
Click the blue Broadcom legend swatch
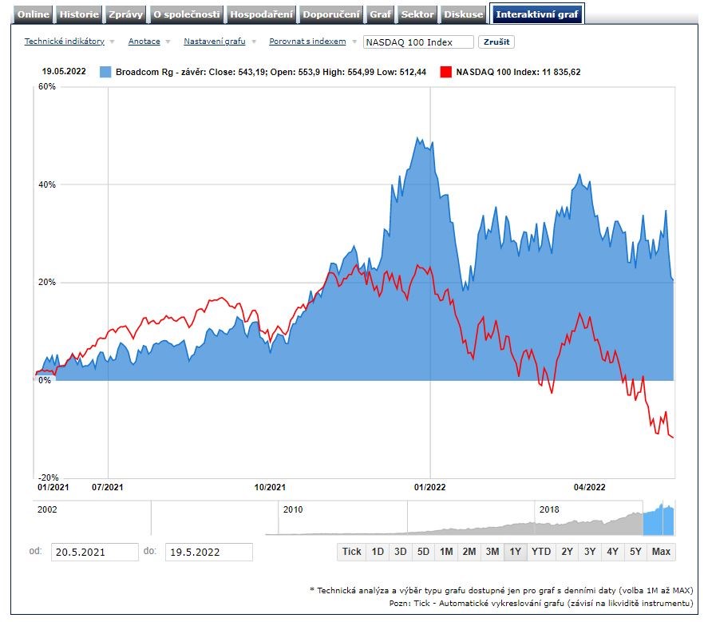pyautogui.click(x=105, y=72)
